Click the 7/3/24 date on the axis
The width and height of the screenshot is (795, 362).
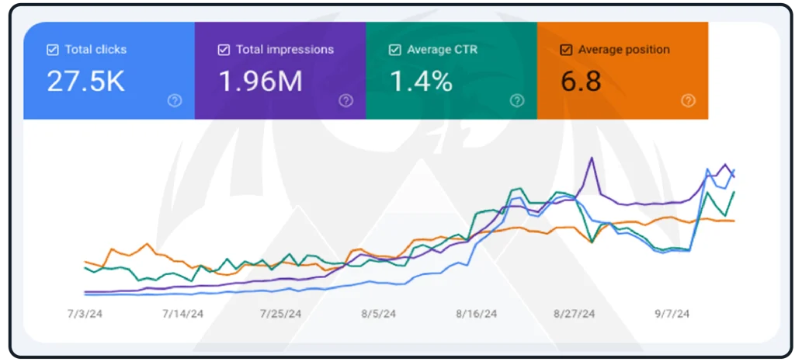85,314
